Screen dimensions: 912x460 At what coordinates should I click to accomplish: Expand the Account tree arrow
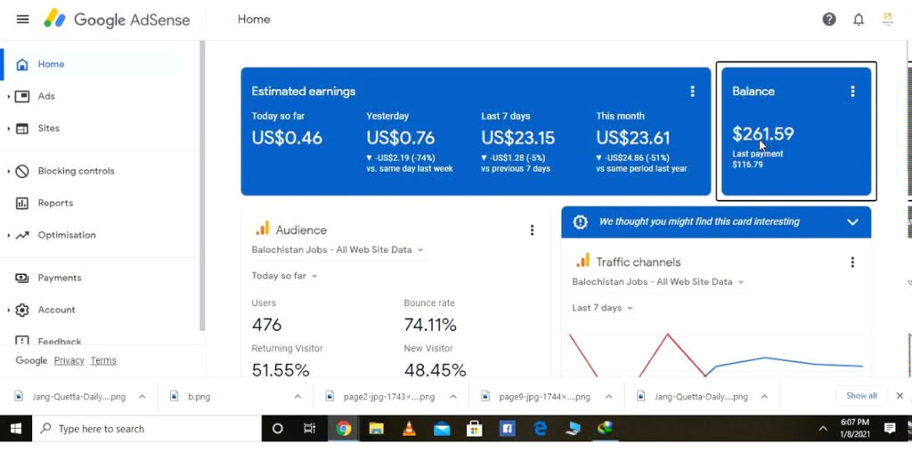pos(8,311)
